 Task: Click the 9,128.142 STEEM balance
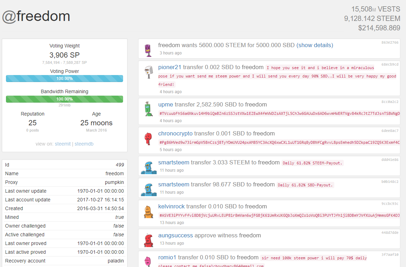pos(372,18)
